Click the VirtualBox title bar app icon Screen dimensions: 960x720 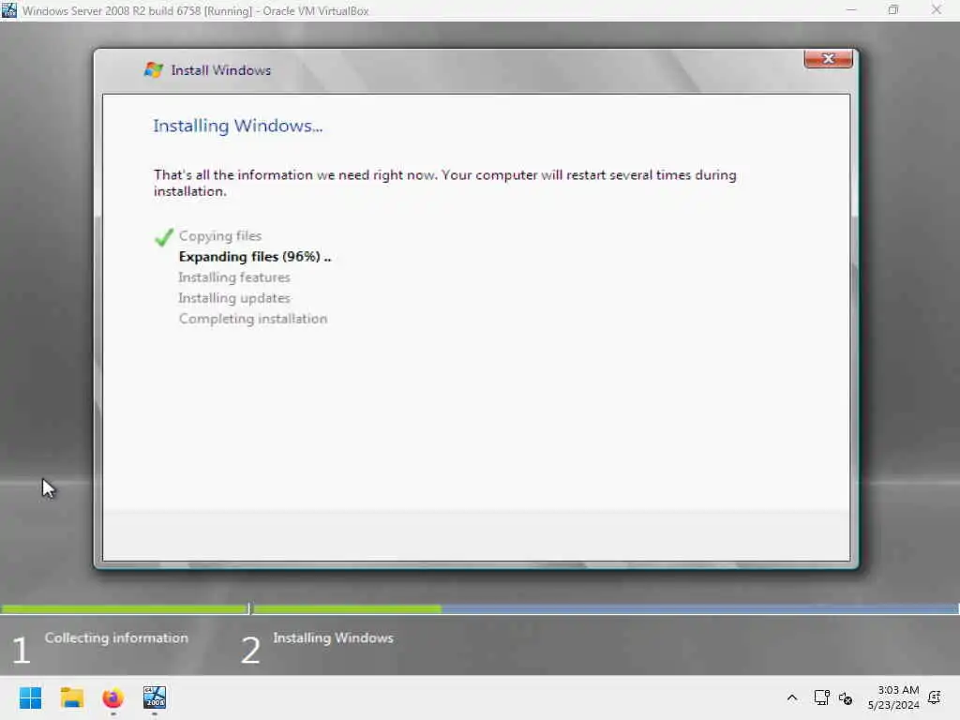tap(9, 9)
